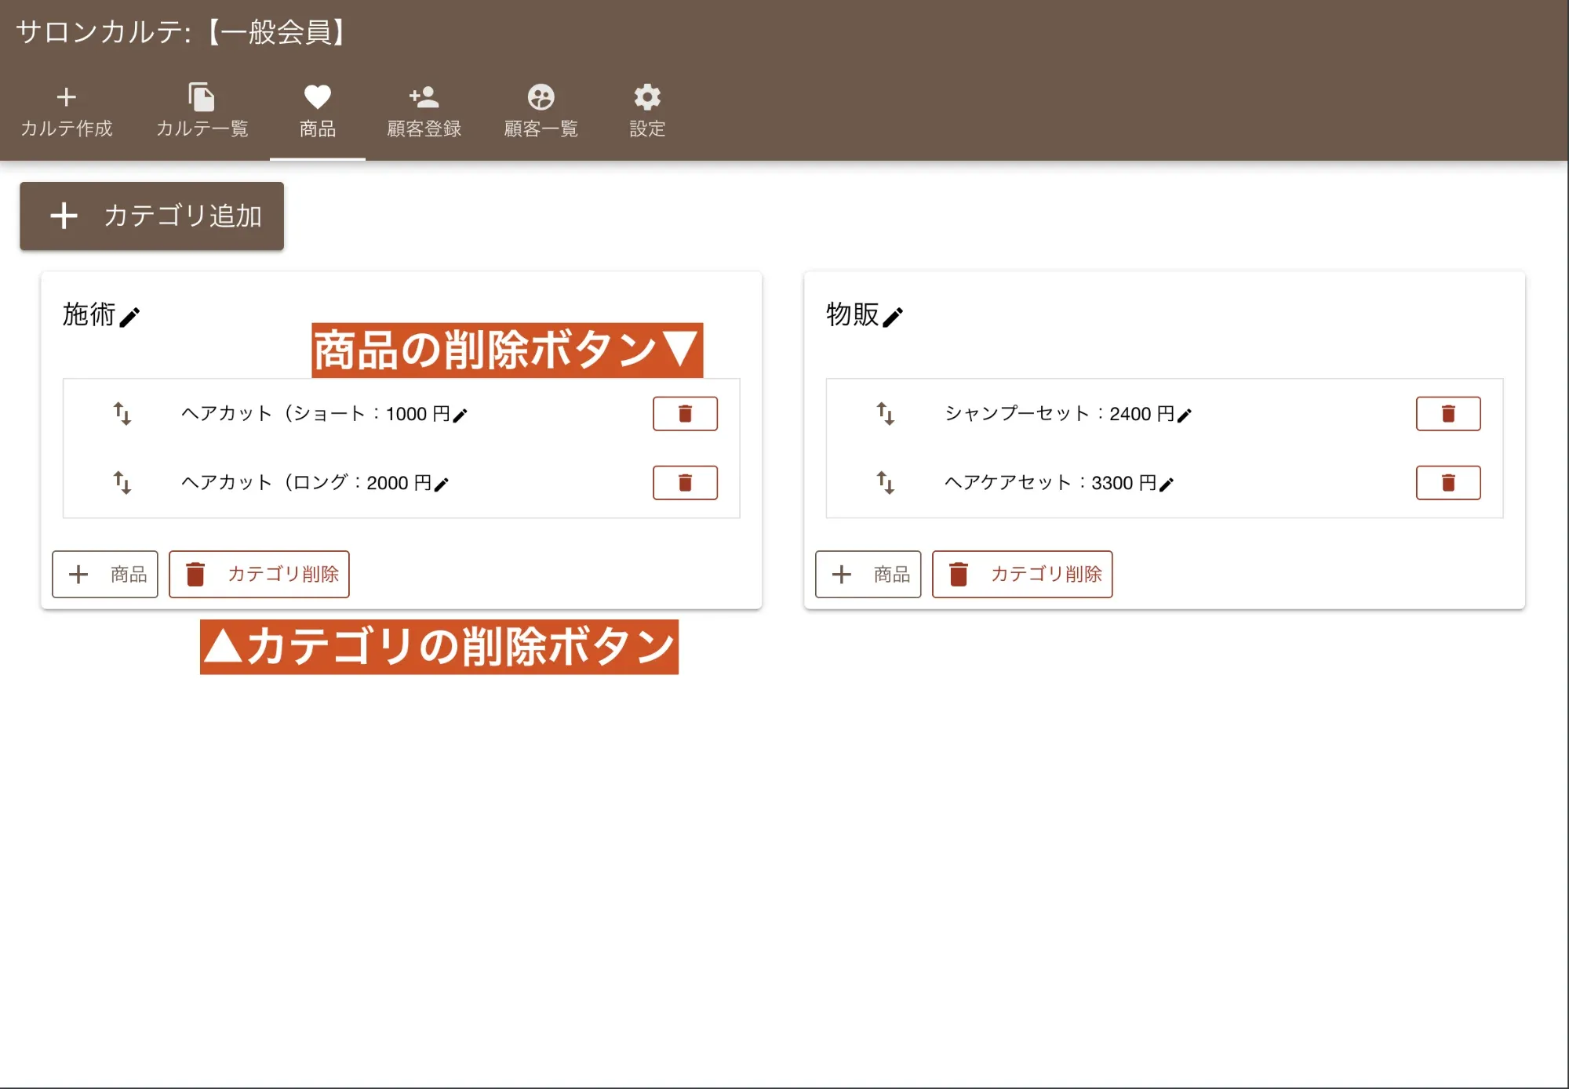The height and width of the screenshot is (1089, 1569).
Task: Click reorder arrows for ヘアカット（ロング
Action: click(x=122, y=483)
